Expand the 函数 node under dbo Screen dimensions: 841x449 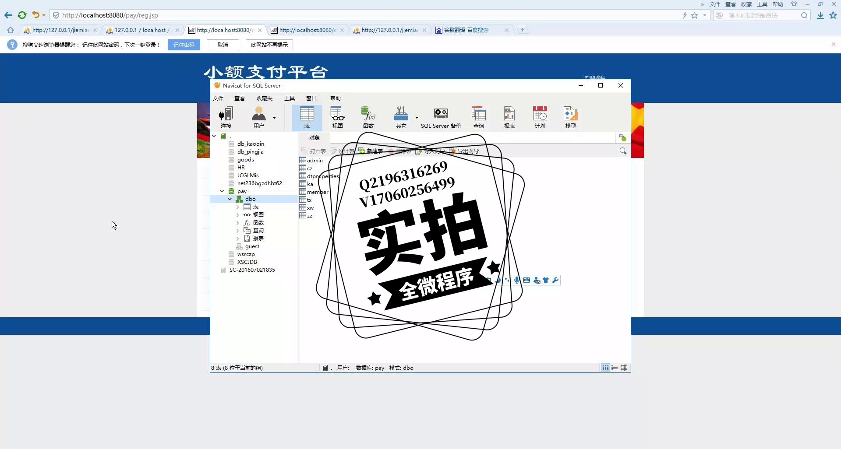[238, 223]
